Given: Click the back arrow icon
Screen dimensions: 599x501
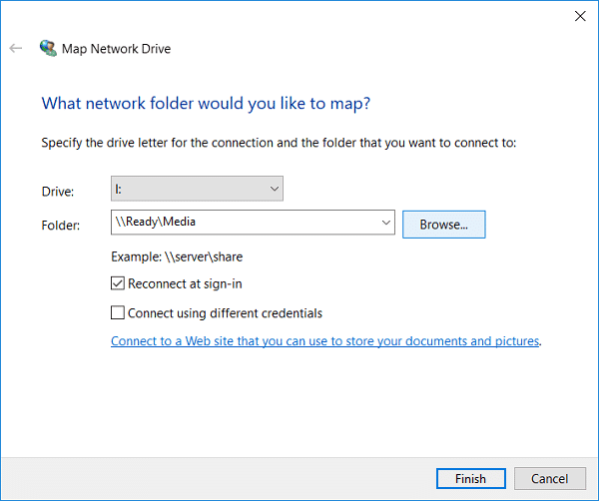Looking at the screenshot, I should (16, 48).
